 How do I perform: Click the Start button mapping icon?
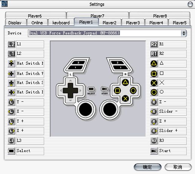tap(154, 151)
